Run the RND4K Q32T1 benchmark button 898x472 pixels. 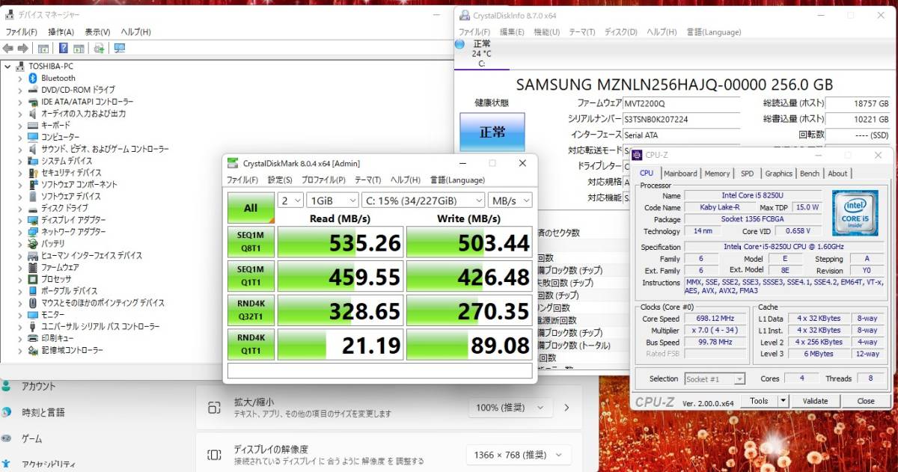point(251,310)
